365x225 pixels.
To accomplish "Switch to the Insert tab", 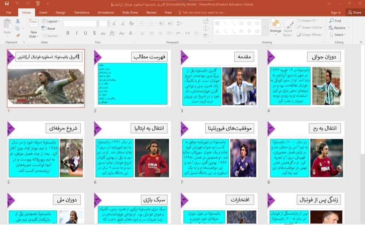I will (43, 12).
